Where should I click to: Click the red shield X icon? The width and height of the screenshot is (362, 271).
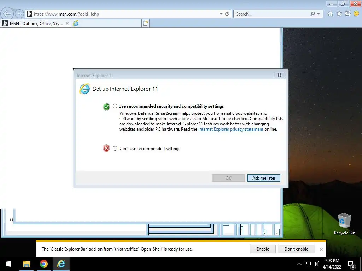[106, 149]
